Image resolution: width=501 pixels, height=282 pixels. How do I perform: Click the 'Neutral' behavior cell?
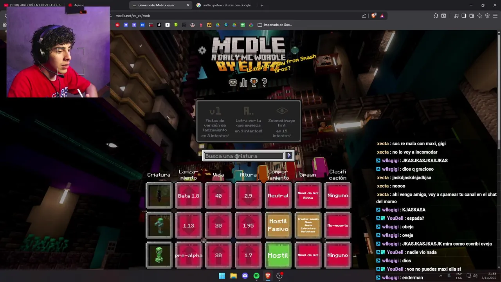(x=278, y=195)
